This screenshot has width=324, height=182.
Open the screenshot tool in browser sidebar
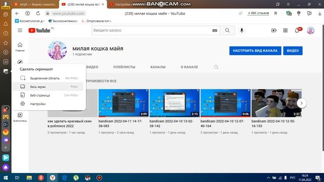pyautogui.click(x=6, y=71)
